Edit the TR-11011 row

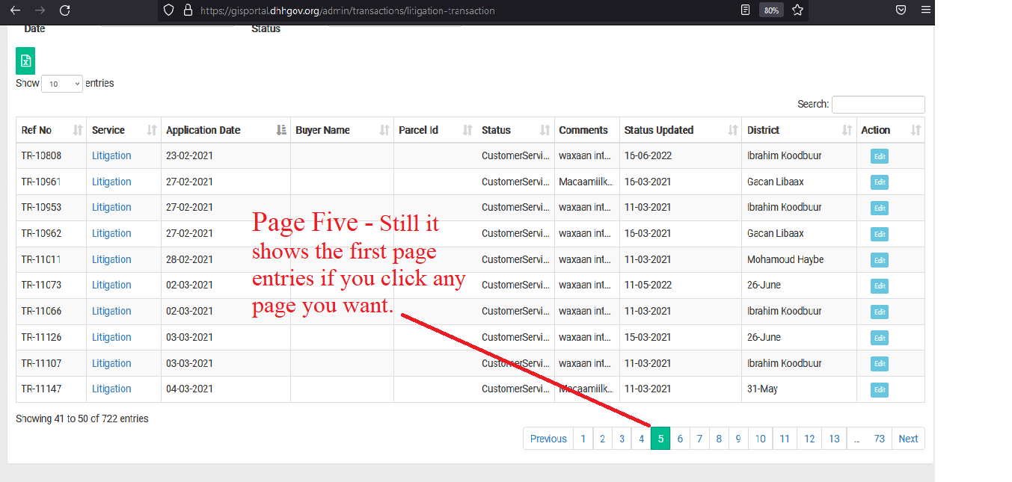[x=880, y=260]
